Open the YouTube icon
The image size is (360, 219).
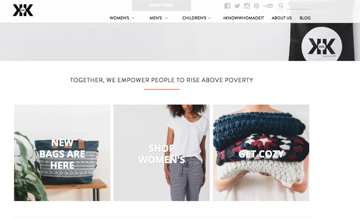[268, 6]
